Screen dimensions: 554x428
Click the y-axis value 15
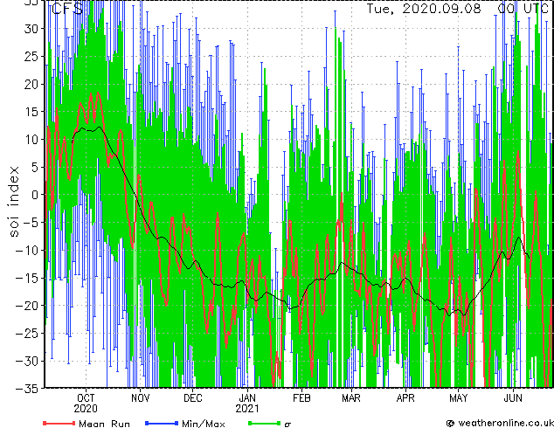point(31,112)
